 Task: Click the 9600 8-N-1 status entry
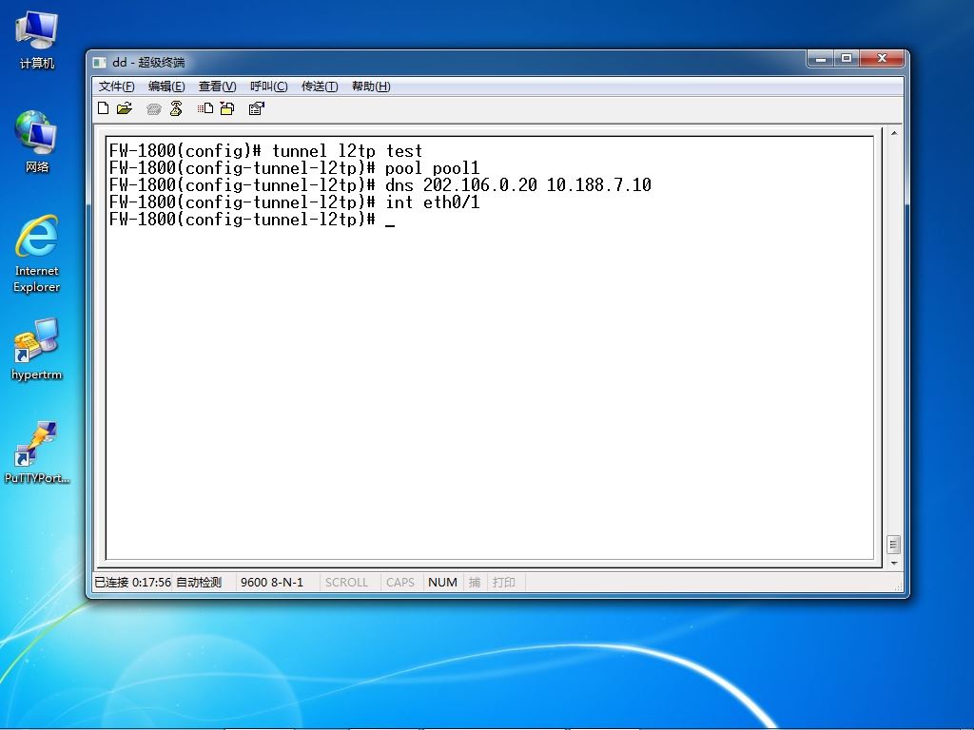pyautogui.click(x=272, y=583)
